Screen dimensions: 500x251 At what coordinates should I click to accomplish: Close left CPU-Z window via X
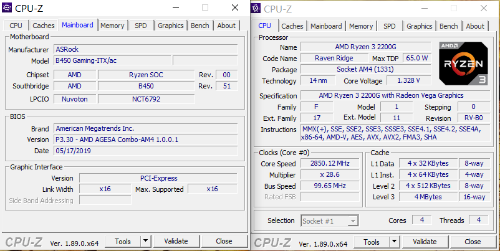tap(235, 7)
